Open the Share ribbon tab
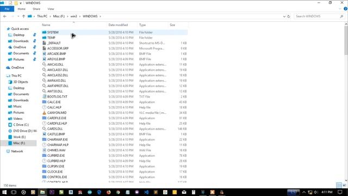 tap(36, 9)
